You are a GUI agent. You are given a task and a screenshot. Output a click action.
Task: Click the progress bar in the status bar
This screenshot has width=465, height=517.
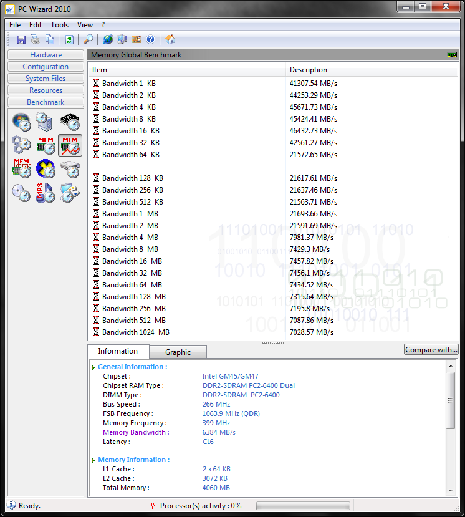[x=303, y=506]
